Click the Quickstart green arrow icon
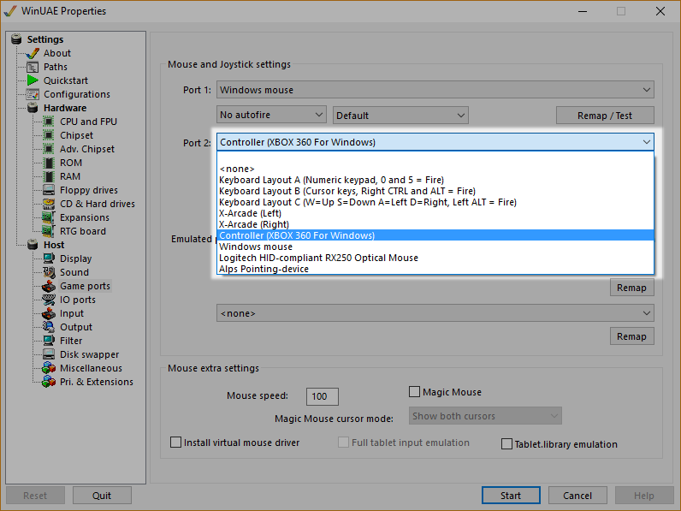The image size is (681, 511). (33, 80)
